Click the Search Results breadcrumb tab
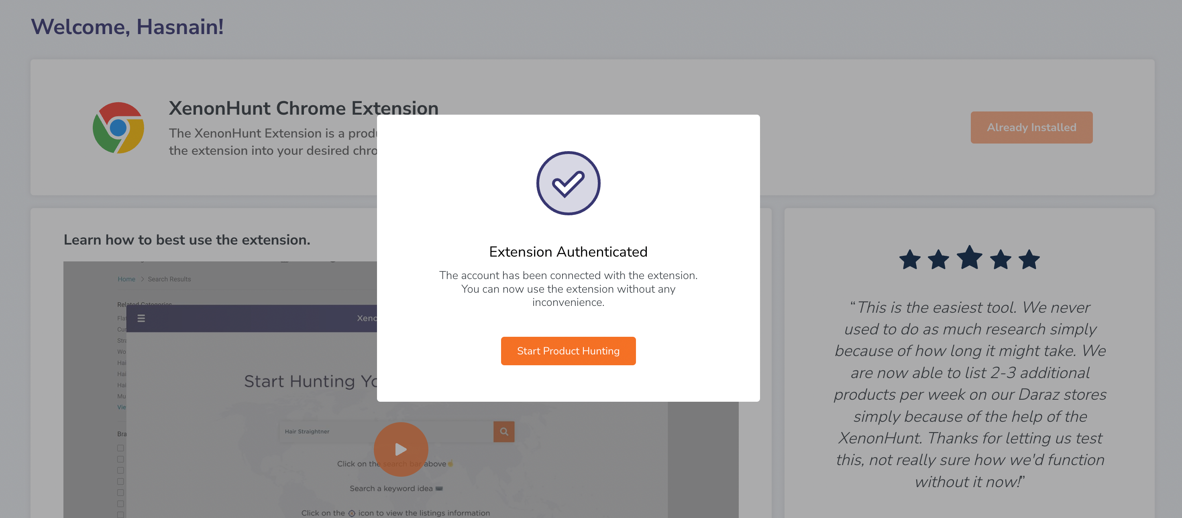Viewport: 1182px width, 518px height. (x=169, y=279)
